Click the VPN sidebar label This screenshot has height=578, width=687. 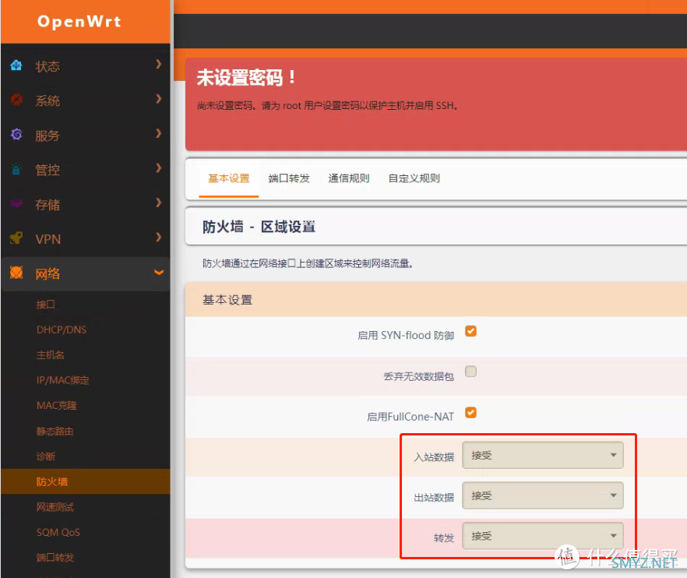coord(48,239)
